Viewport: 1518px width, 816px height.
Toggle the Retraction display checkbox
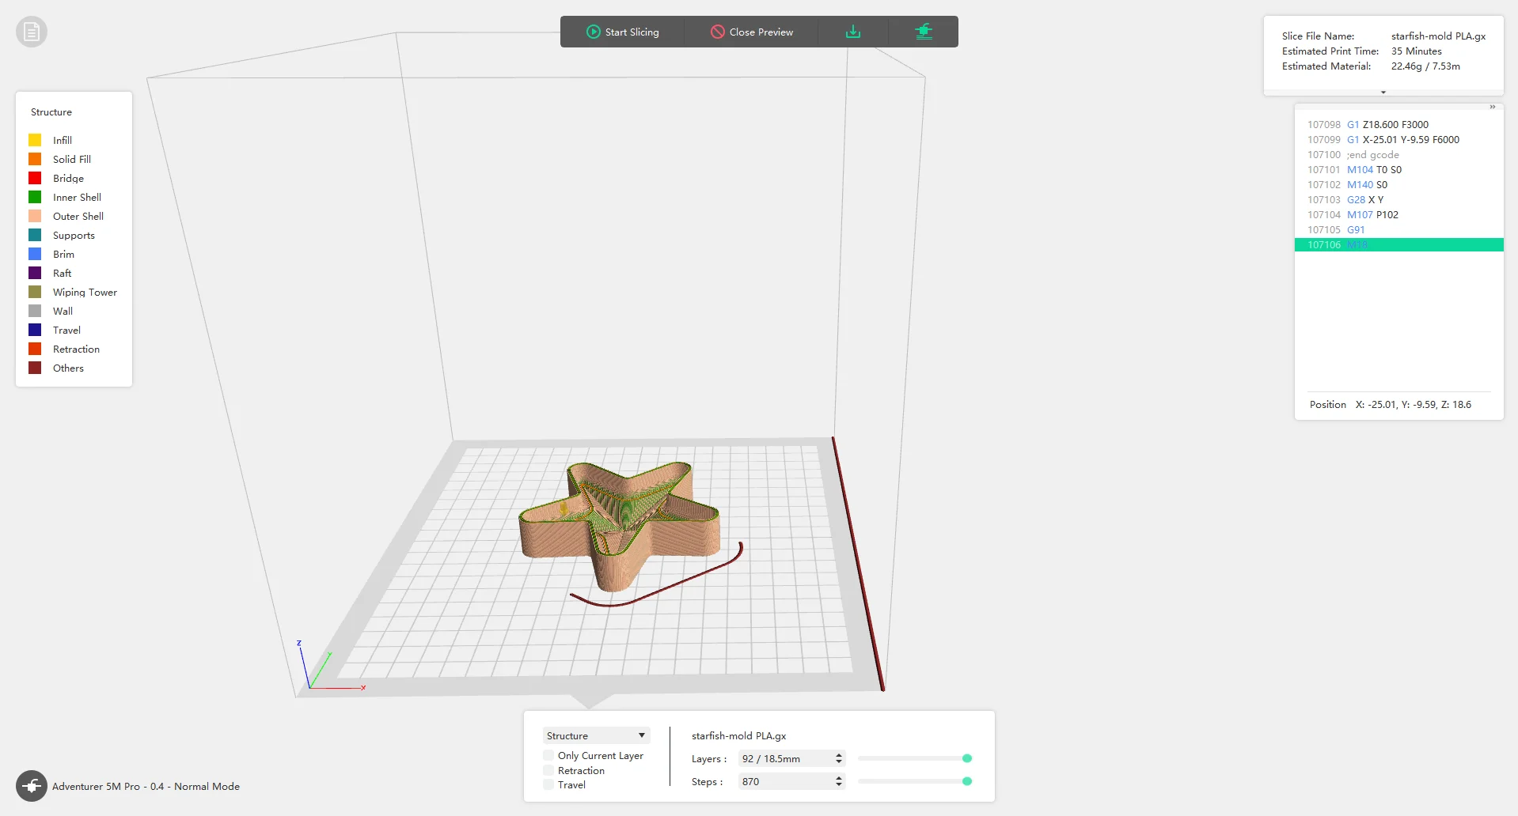[x=548, y=770]
